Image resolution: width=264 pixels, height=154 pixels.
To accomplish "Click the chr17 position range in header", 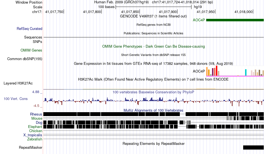I will [x=182, y=2].
